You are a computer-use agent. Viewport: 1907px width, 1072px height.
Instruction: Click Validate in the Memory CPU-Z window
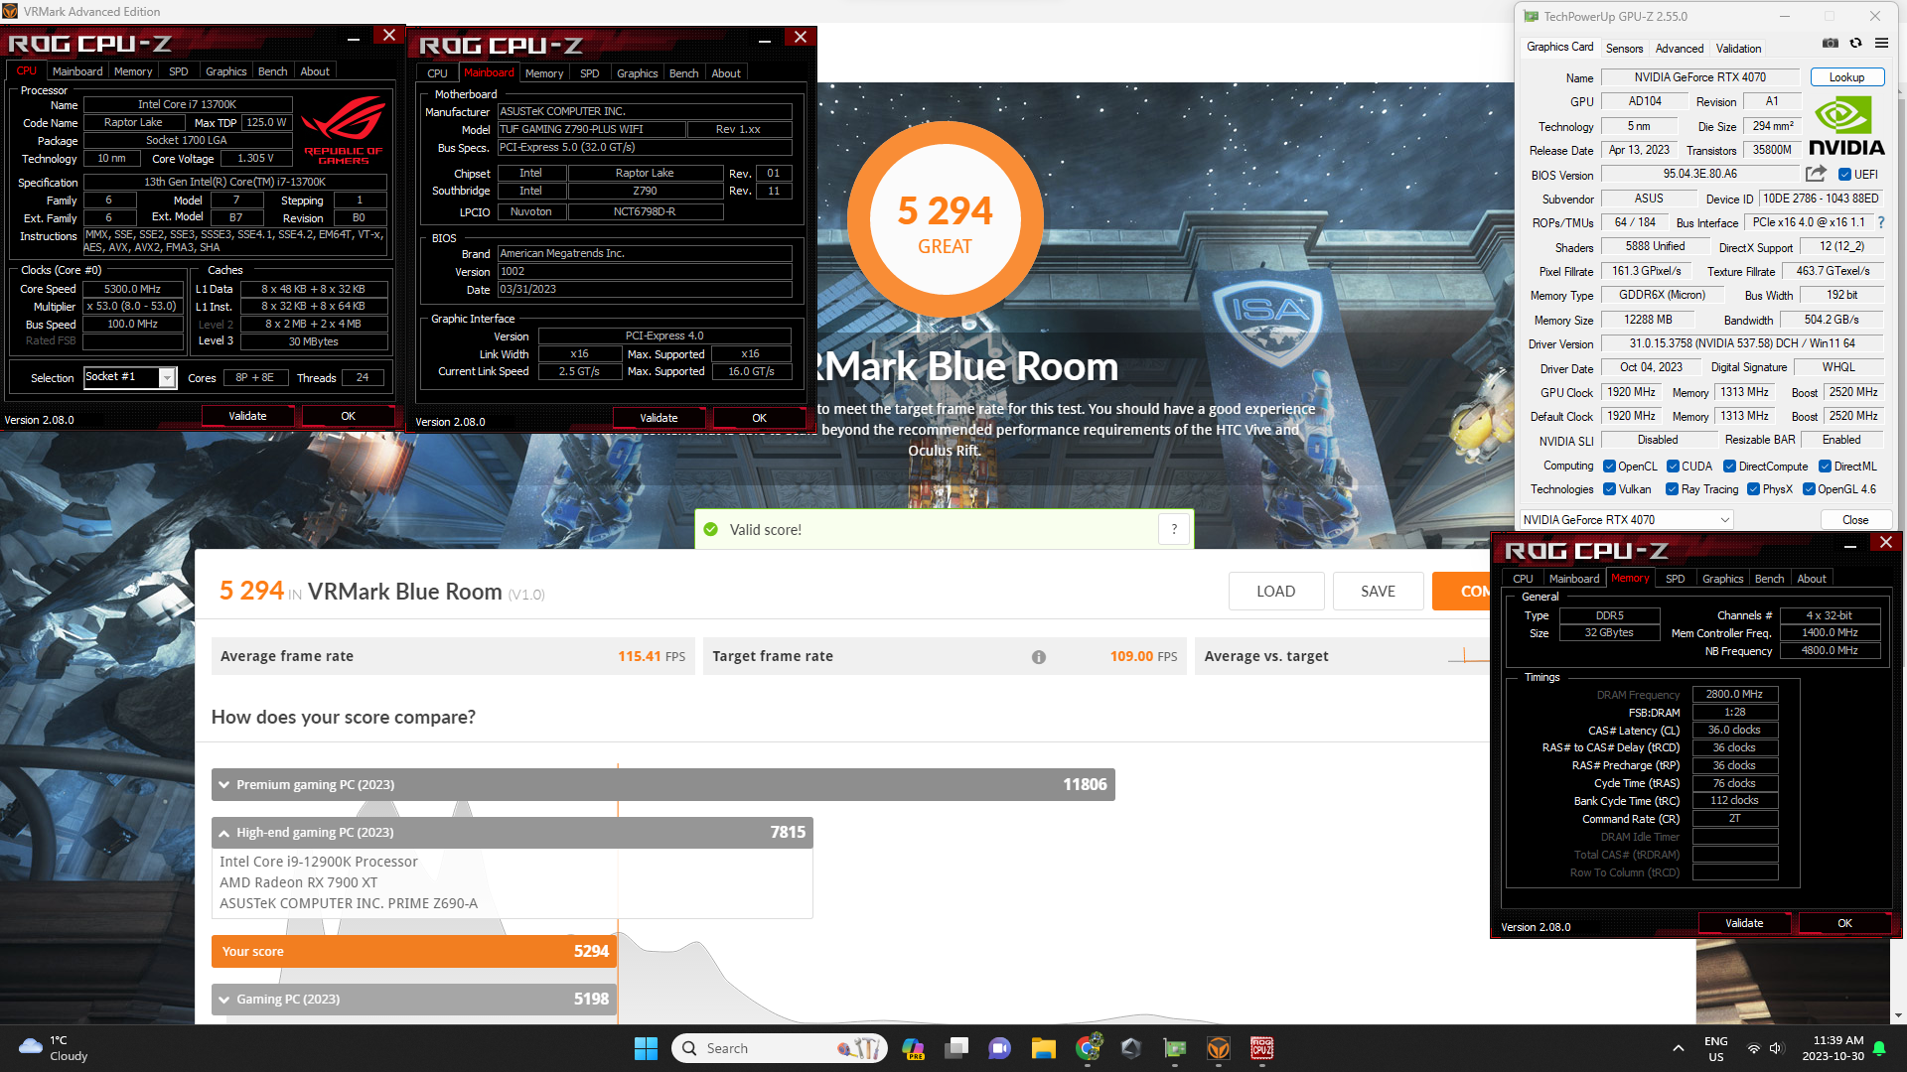1744,923
